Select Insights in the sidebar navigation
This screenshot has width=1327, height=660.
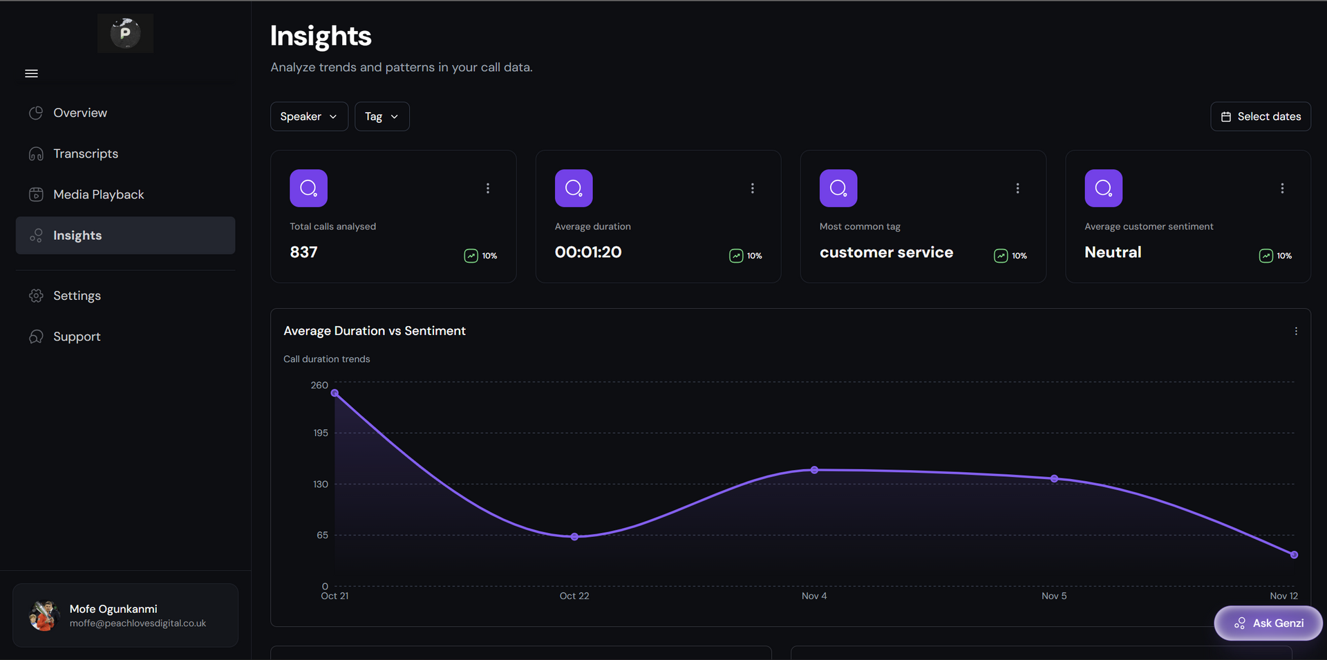pyautogui.click(x=77, y=235)
